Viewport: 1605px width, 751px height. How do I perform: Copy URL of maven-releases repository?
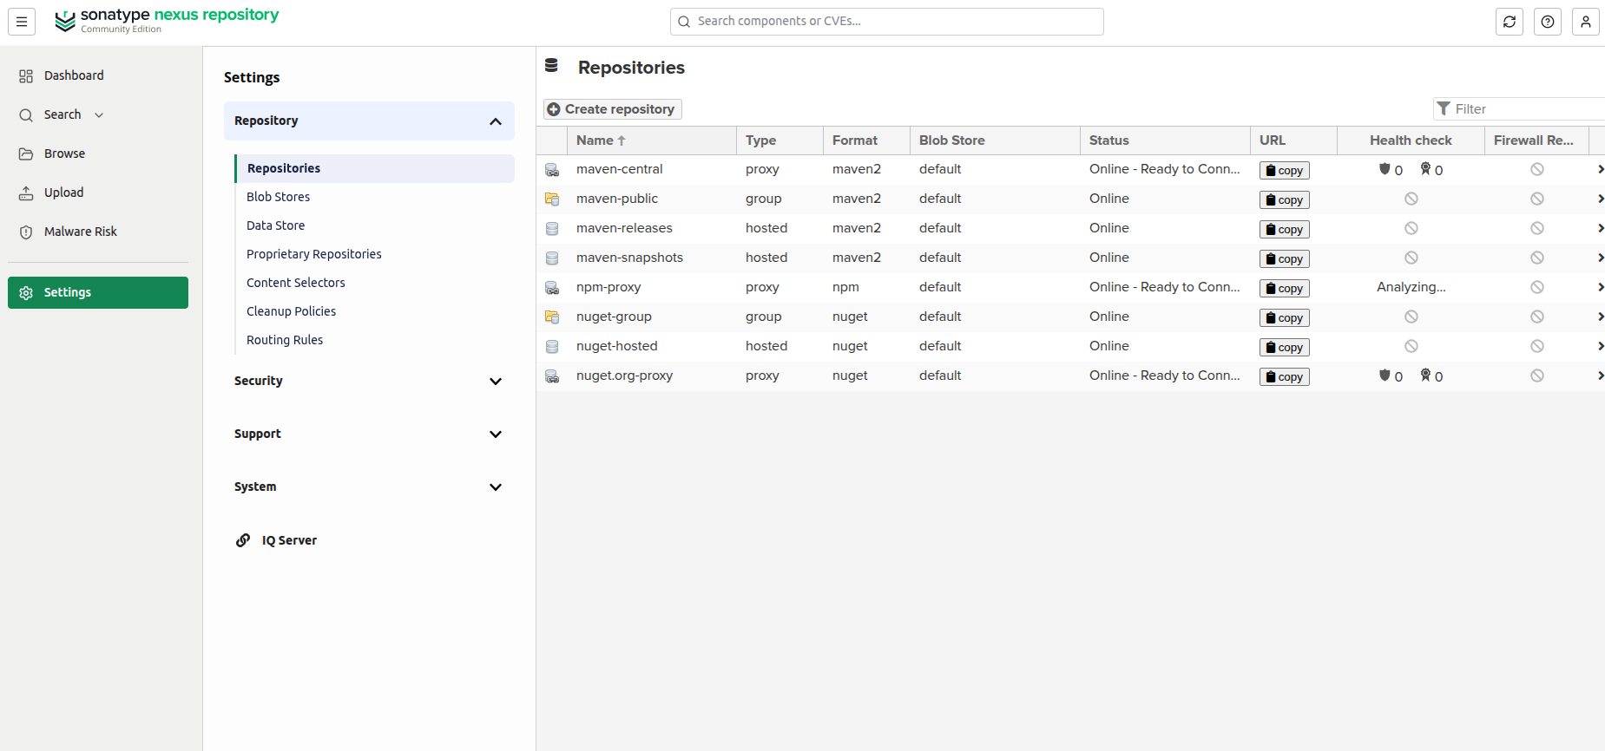[1285, 230]
